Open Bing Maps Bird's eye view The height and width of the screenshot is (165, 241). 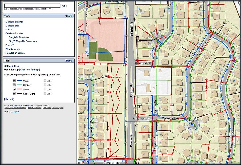pyautogui.click(x=23, y=41)
